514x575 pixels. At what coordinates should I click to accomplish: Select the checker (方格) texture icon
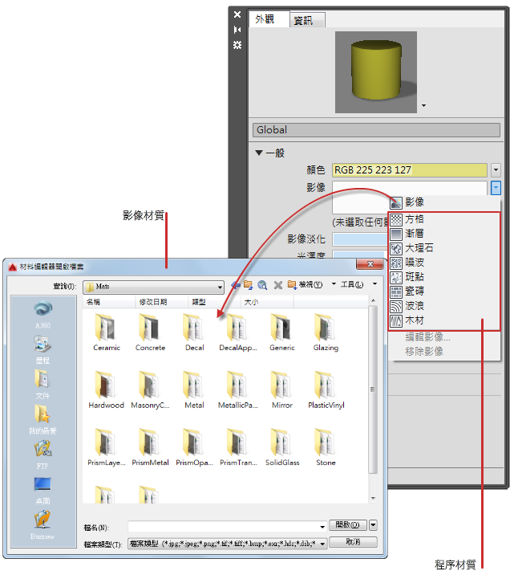(396, 219)
